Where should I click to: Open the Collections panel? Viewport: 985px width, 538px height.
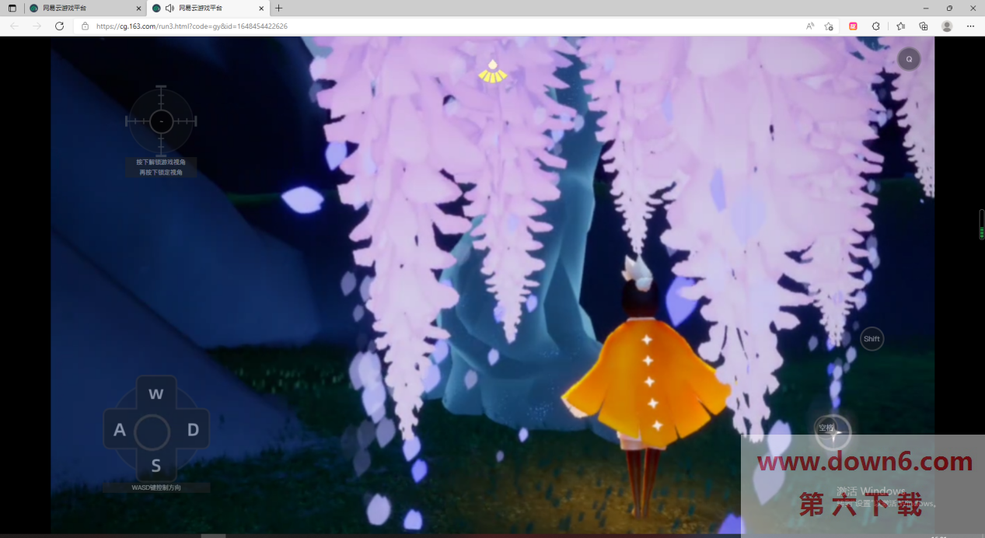(924, 26)
